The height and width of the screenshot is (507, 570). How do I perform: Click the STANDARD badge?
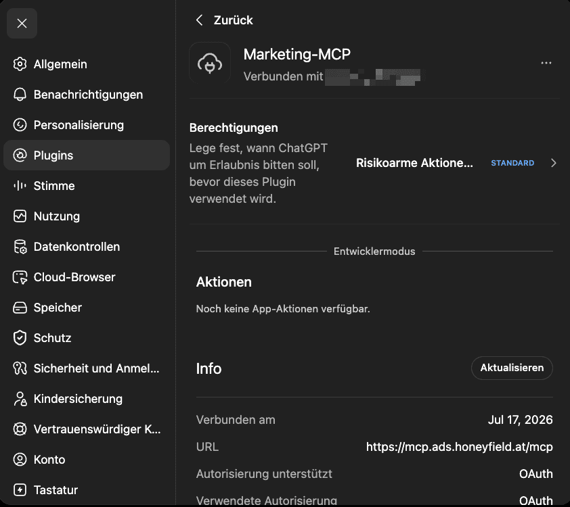point(512,163)
